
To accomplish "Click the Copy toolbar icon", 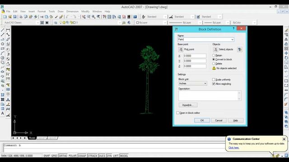I will pos(47,17).
